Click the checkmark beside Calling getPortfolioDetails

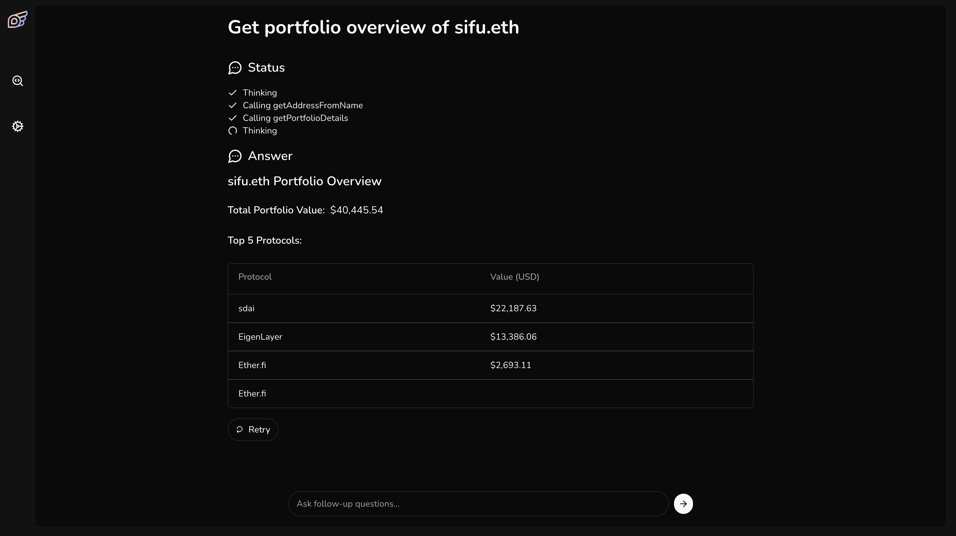(x=233, y=118)
